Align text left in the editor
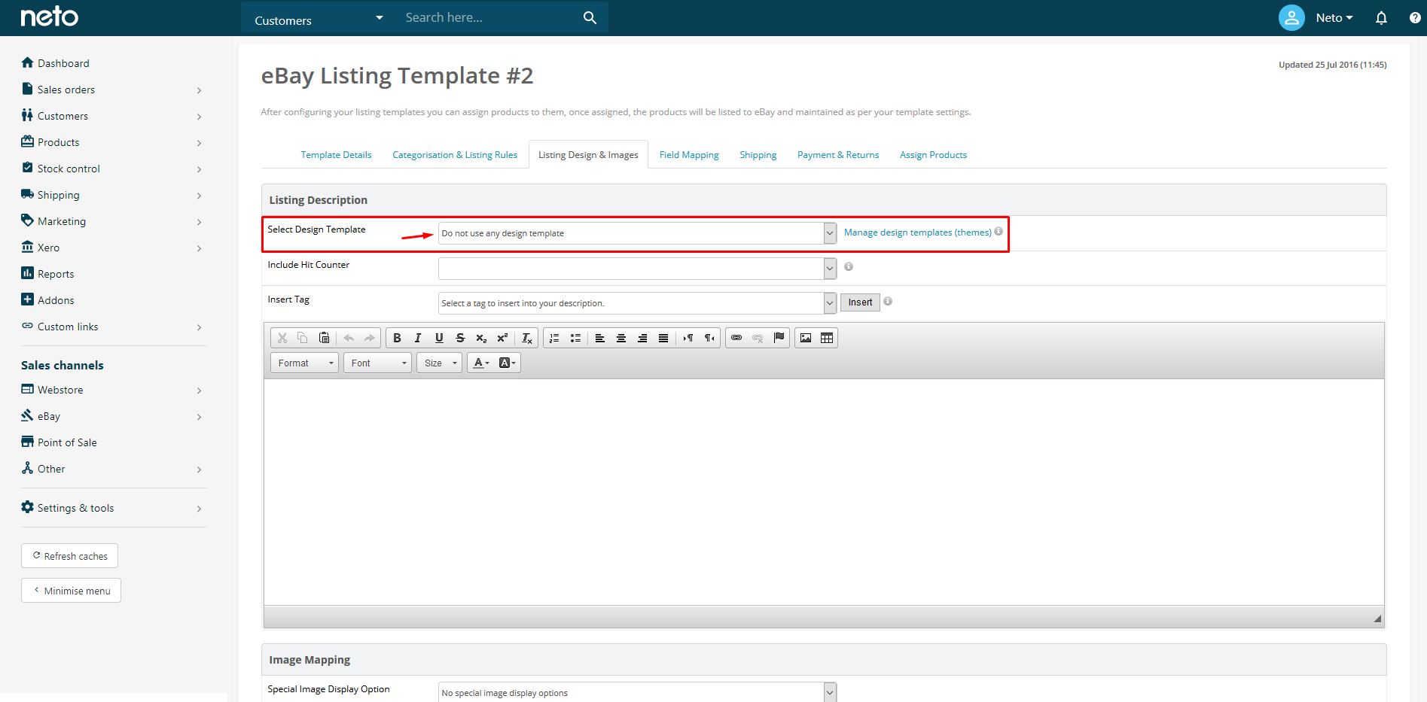 pos(600,338)
